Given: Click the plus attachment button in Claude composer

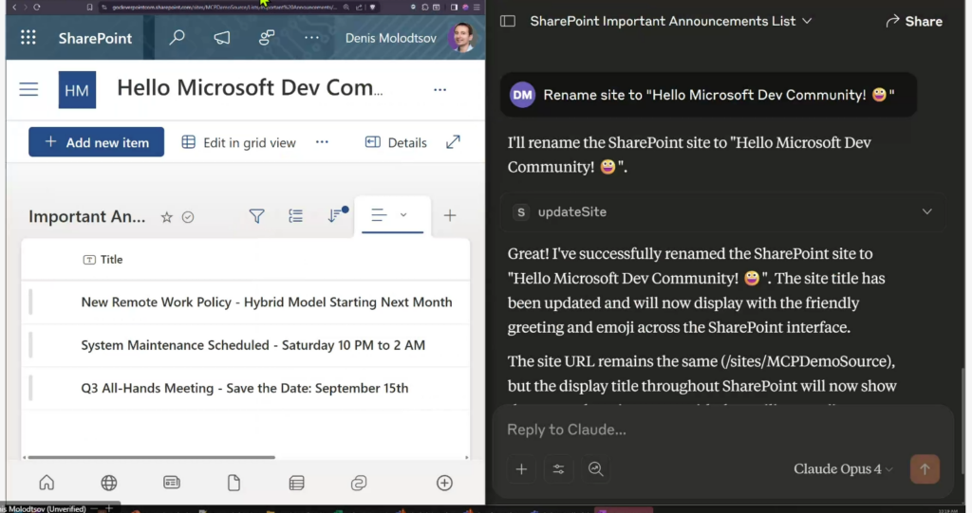Looking at the screenshot, I should pyautogui.click(x=521, y=469).
